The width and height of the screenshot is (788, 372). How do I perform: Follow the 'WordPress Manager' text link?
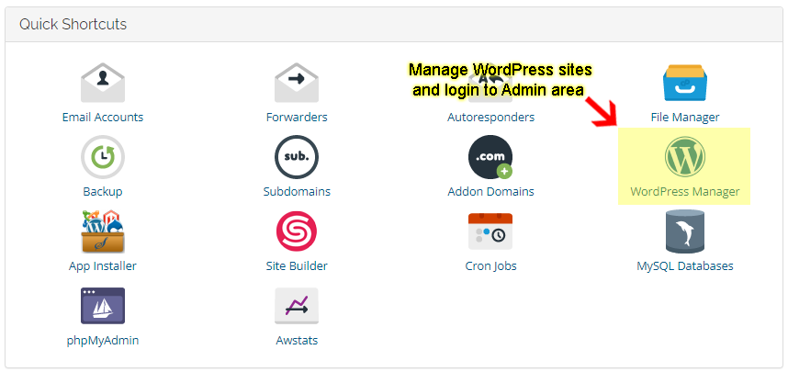pos(684,192)
